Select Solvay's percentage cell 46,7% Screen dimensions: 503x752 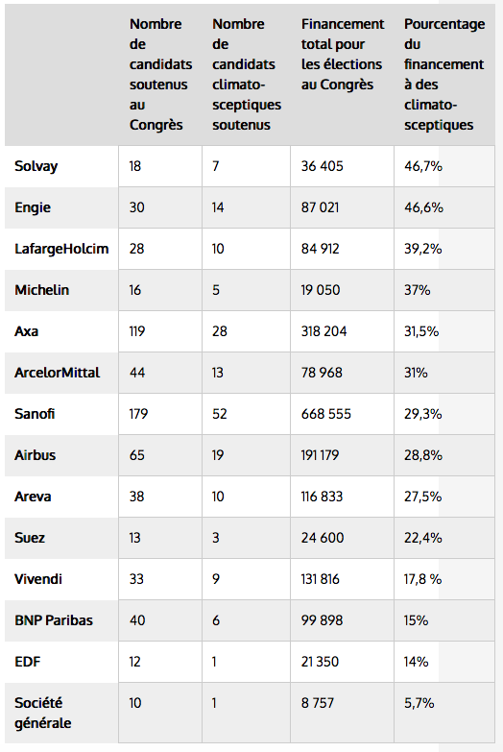423,166
